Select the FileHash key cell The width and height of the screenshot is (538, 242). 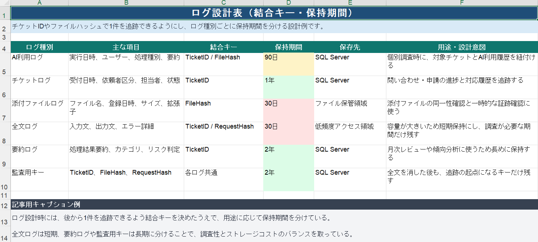point(224,111)
